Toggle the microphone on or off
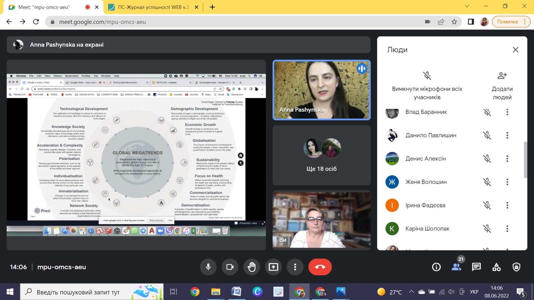The height and width of the screenshot is (300, 534). (208, 267)
